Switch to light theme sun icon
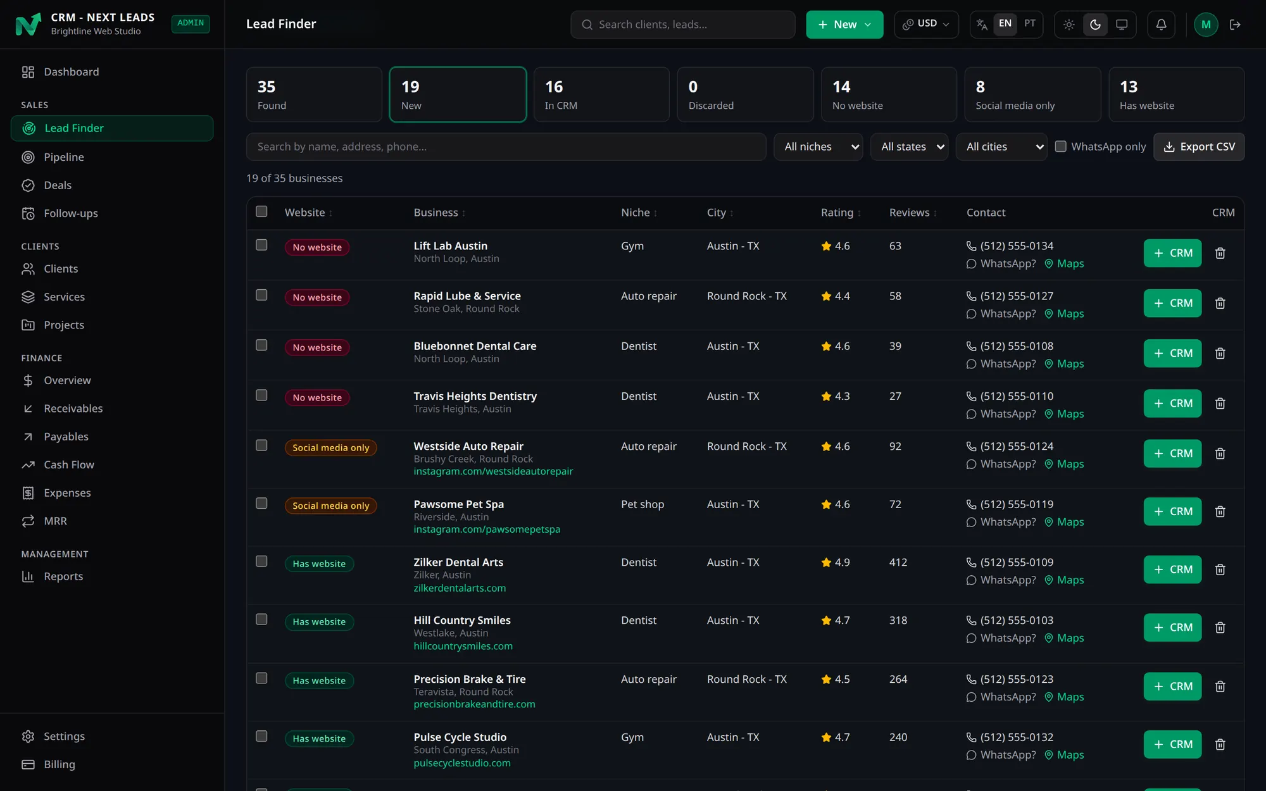1266x791 pixels. [x=1069, y=24]
